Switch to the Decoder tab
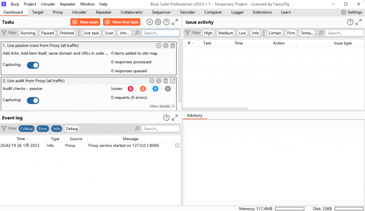The image size is (365, 211). tap(187, 12)
